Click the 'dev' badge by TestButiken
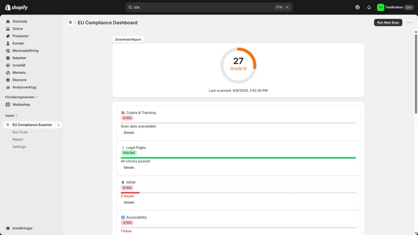This screenshot has height=235, width=418. click(x=409, y=7)
